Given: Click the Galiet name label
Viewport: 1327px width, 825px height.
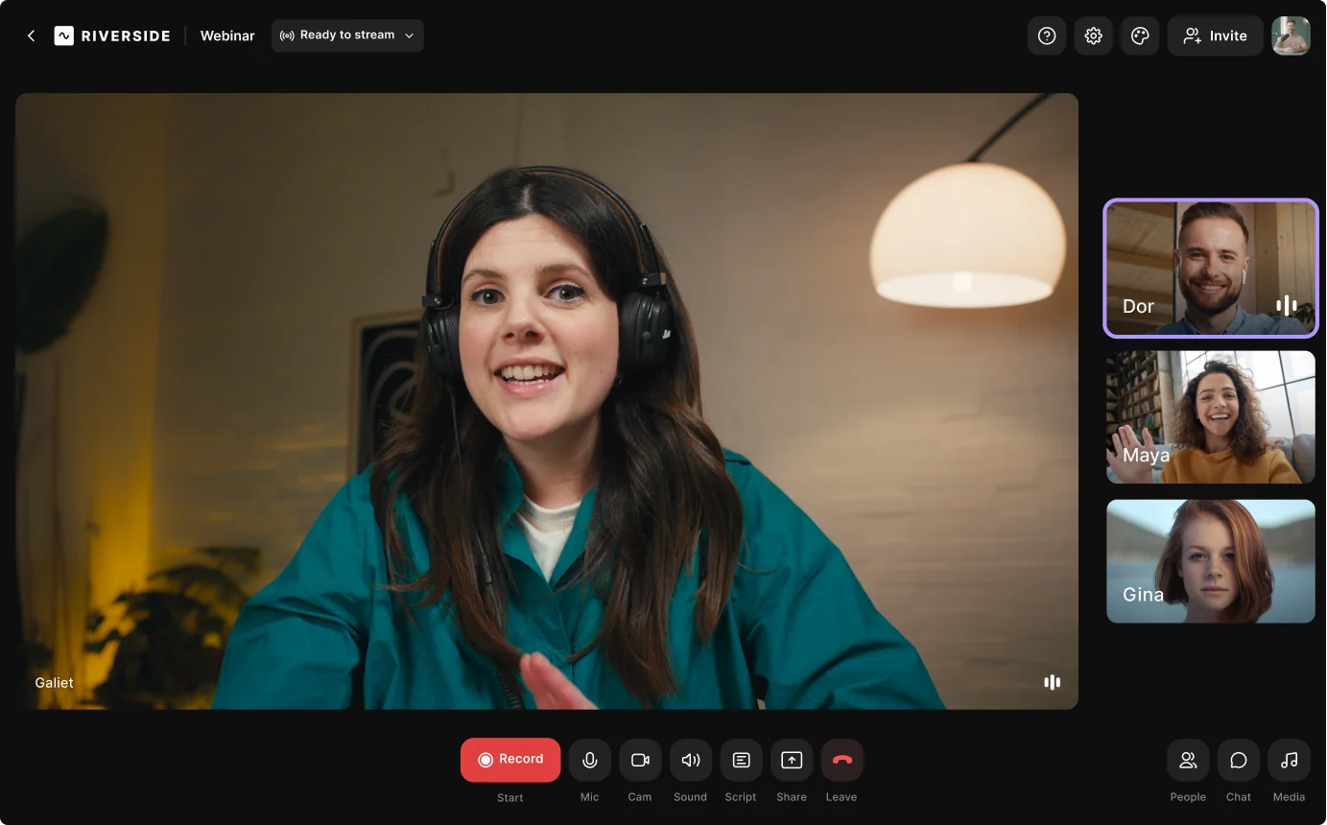Looking at the screenshot, I should (x=54, y=683).
